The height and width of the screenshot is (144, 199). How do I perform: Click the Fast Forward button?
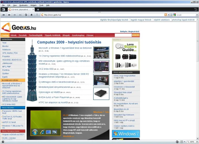point(20,15)
